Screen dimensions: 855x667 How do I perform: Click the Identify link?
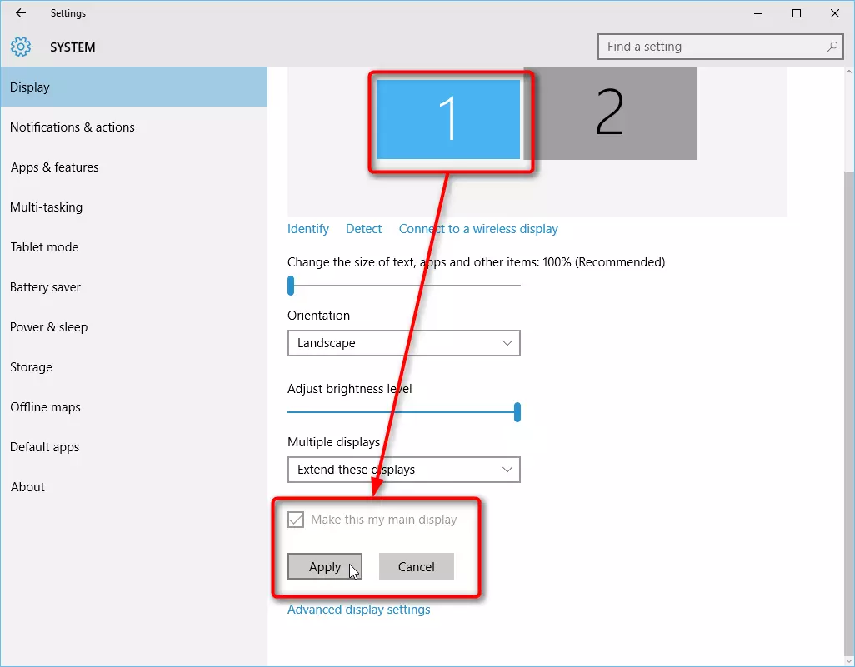click(308, 229)
